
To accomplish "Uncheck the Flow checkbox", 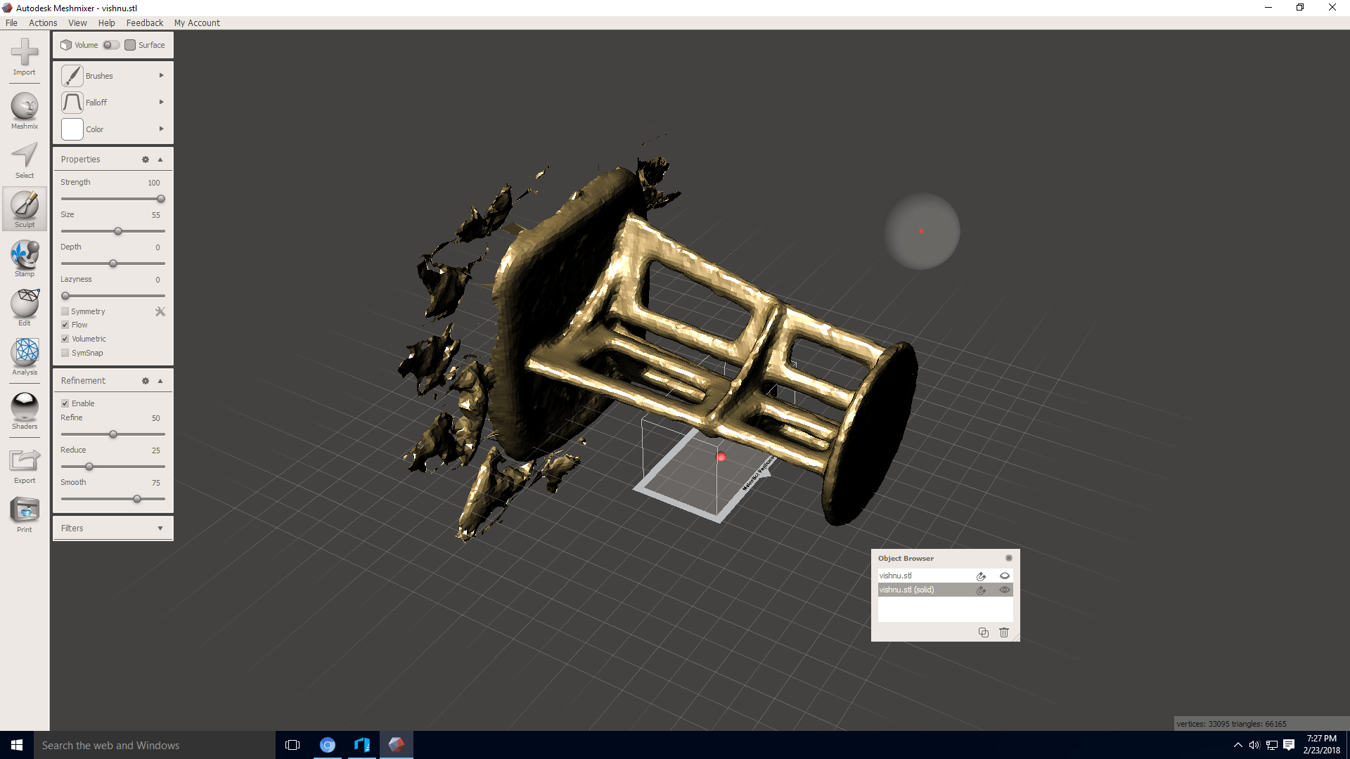I will click(65, 325).
